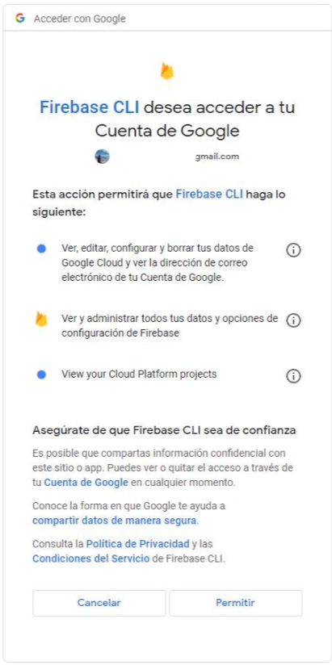
Task: Open the Condiciones del Servicio link
Action: click(90, 558)
